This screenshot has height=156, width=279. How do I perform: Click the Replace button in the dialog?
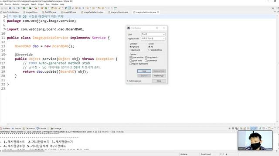[x=144, y=76]
